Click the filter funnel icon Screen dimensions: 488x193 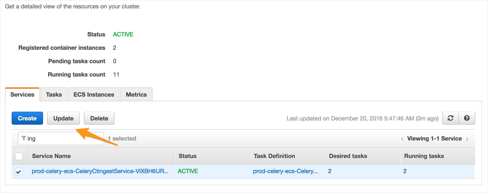[x=24, y=138]
